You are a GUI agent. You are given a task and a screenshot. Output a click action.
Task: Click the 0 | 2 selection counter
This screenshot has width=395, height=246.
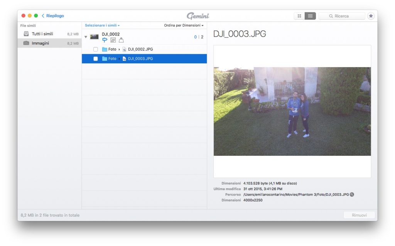[199, 37]
